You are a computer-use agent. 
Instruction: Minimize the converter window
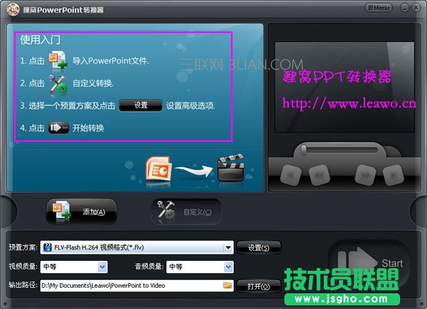(404, 8)
